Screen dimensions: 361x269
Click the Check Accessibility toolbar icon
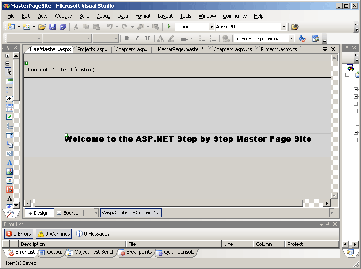[x=303, y=39]
